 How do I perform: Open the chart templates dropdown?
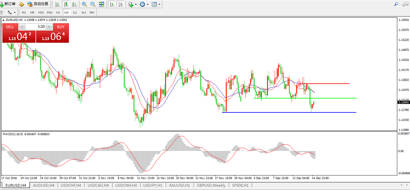click(x=156, y=4)
